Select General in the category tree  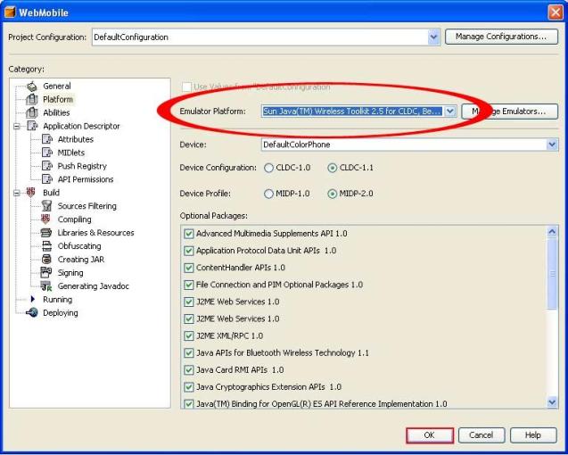(x=57, y=86)
